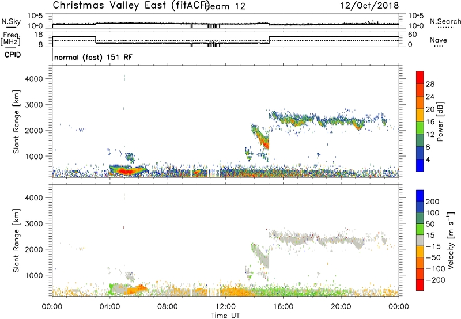Click the '16:00' time tick label

[x=283, y=307]
